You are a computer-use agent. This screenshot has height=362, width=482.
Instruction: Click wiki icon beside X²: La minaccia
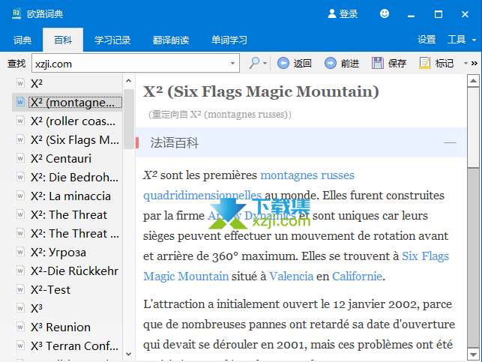point(20,196)
